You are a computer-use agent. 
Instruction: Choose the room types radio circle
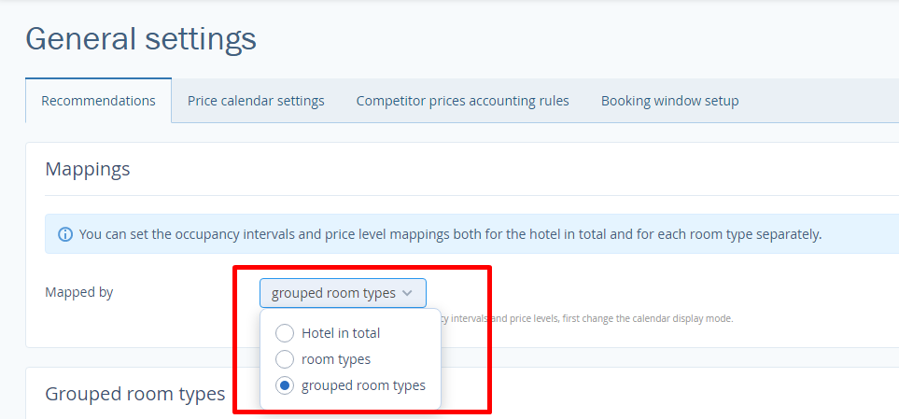coord(285,359)
